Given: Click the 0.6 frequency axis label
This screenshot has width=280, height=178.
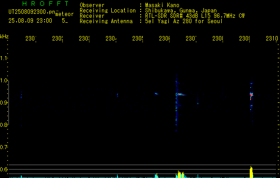Looking at the screenshot, I should tap(4, 169).
